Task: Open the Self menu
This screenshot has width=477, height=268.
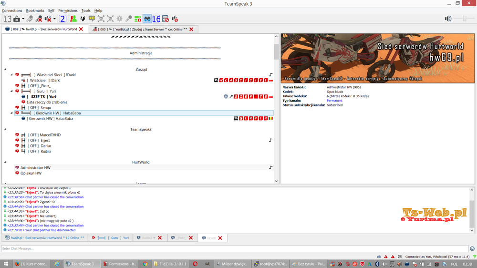Action: 51,10
